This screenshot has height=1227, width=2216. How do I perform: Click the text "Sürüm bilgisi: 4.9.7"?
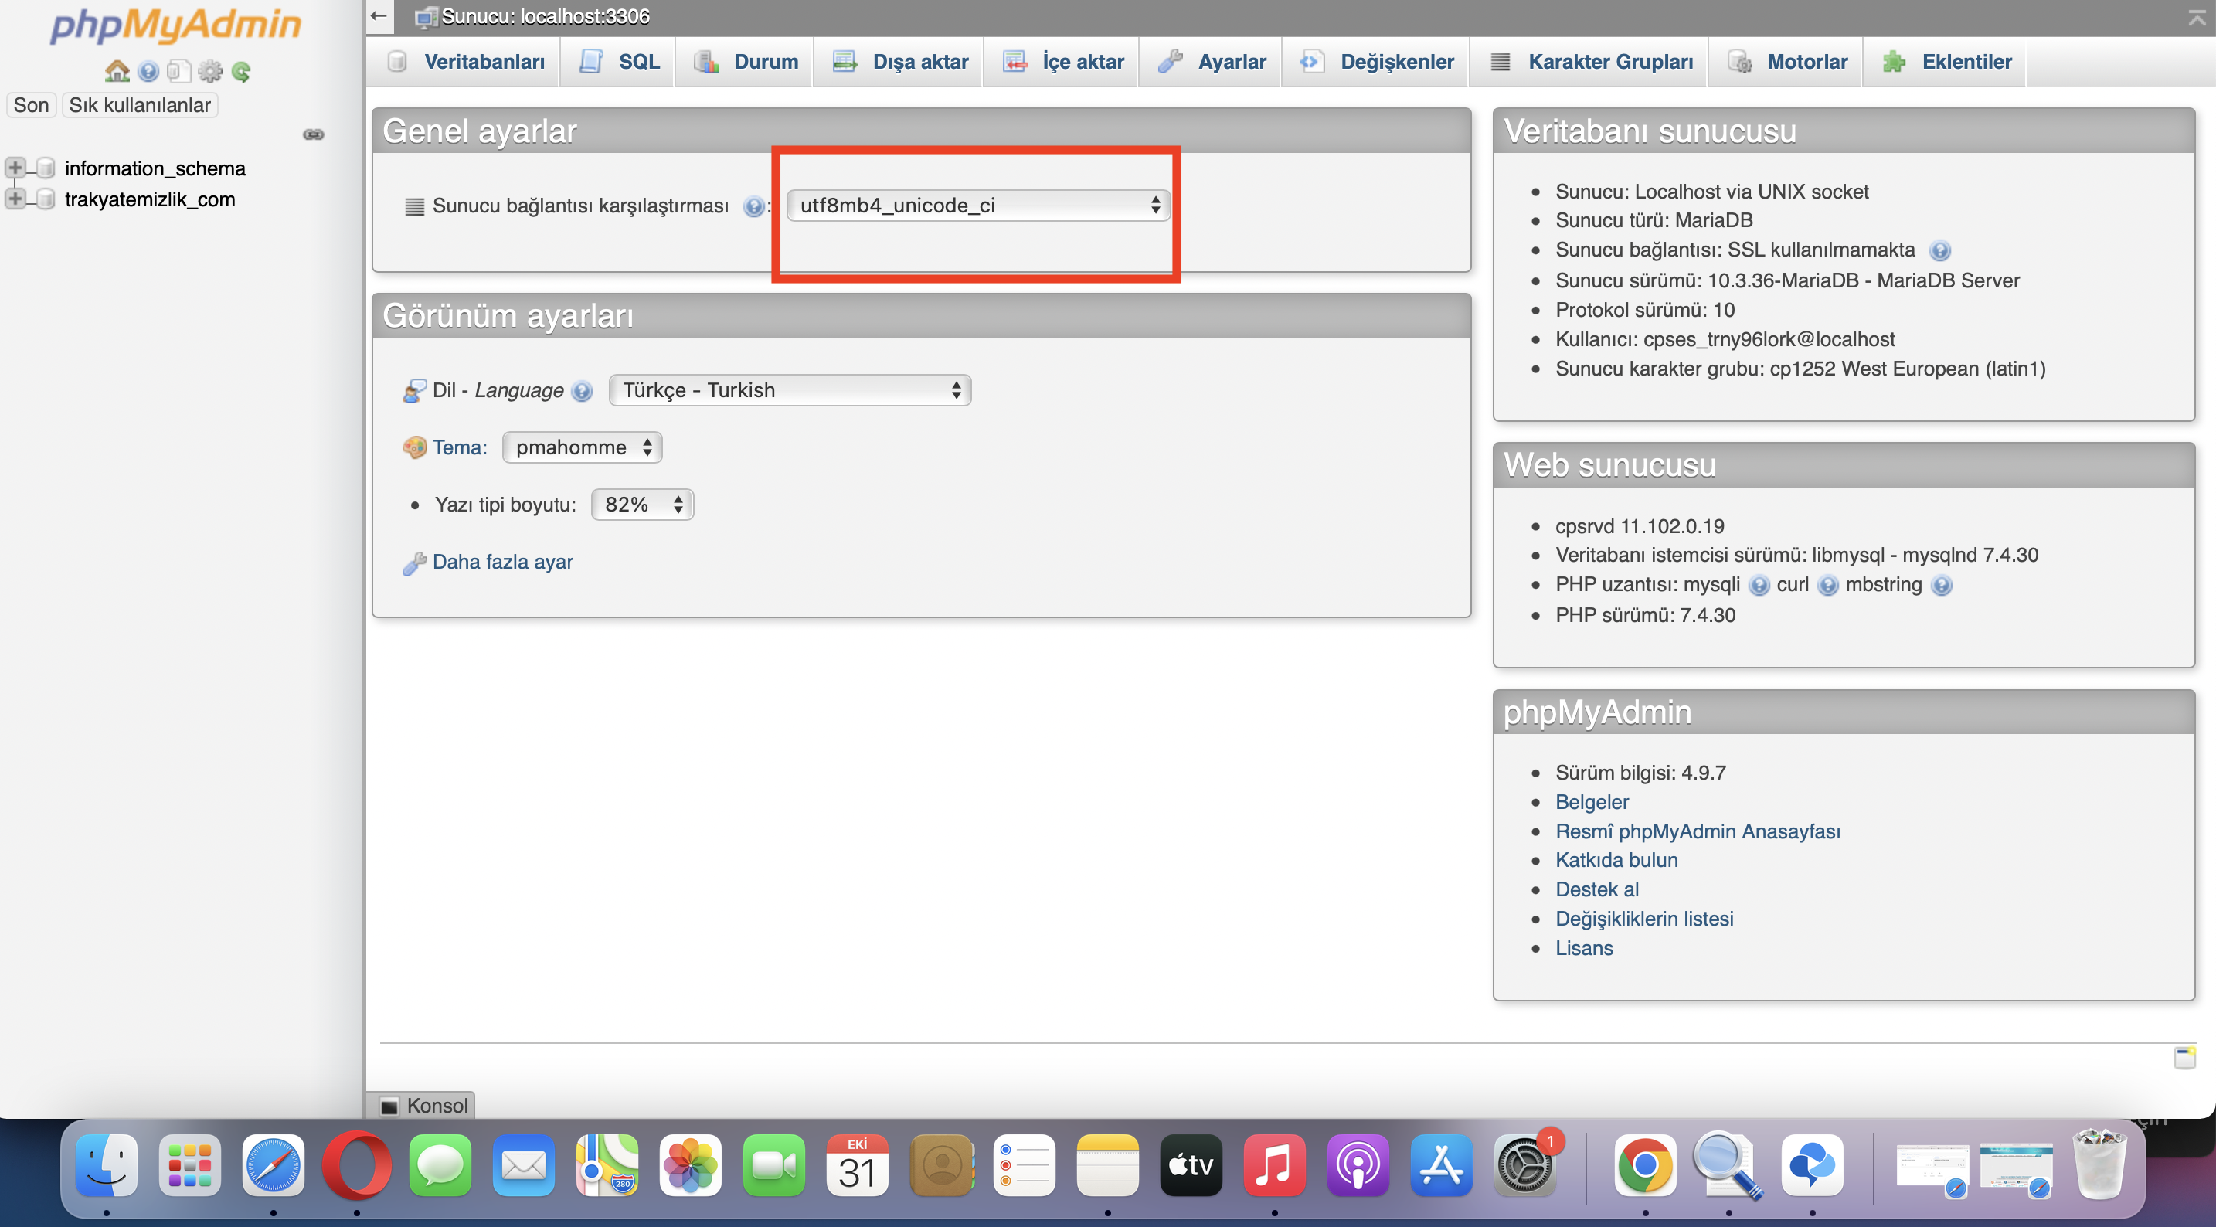[1640, 773]
